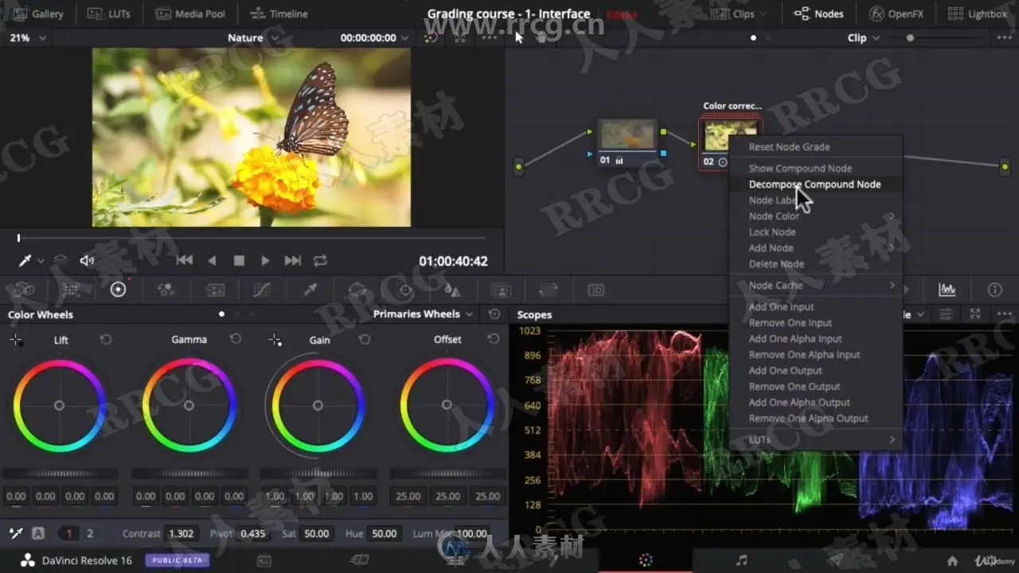Toggle the OpenFX panel

click(x=896, y=14)
